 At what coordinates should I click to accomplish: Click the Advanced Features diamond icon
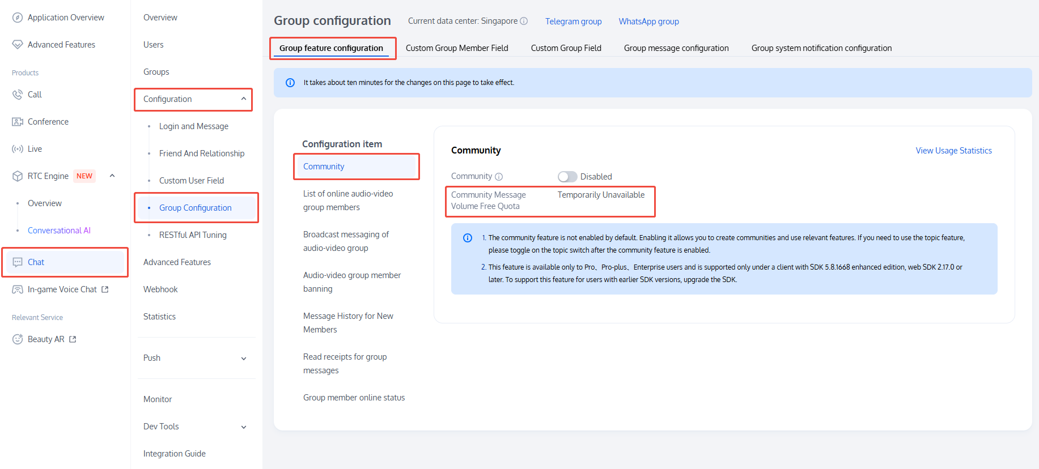18,45
